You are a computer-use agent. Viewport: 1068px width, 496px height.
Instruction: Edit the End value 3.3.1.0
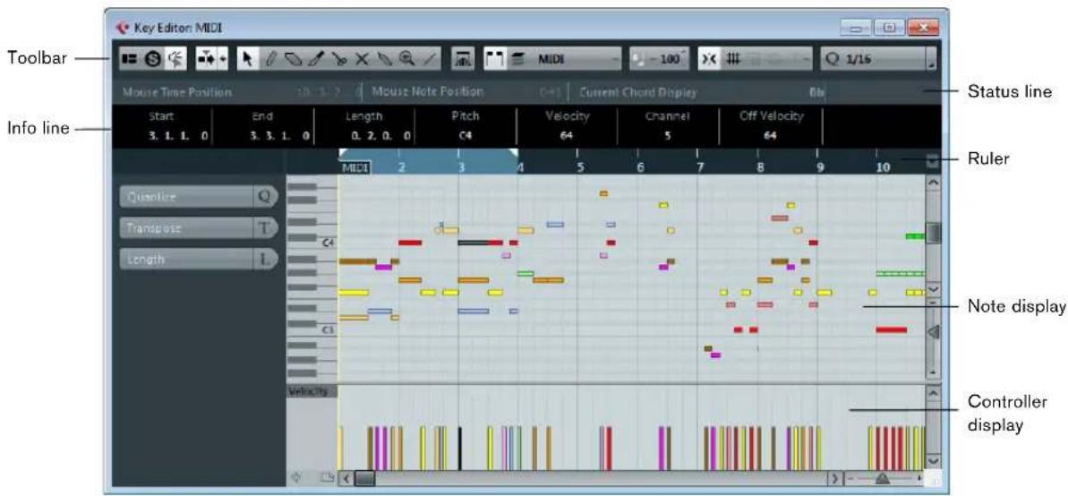coord(280,135)
